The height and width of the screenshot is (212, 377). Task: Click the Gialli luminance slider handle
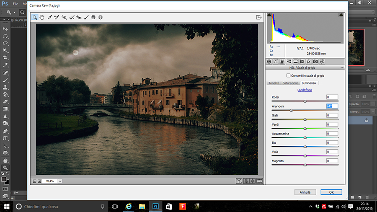305,119
